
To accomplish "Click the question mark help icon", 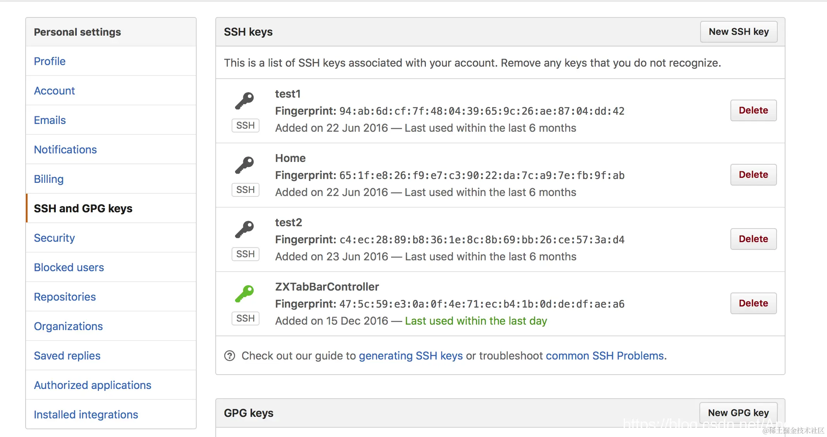I will 230,356.
